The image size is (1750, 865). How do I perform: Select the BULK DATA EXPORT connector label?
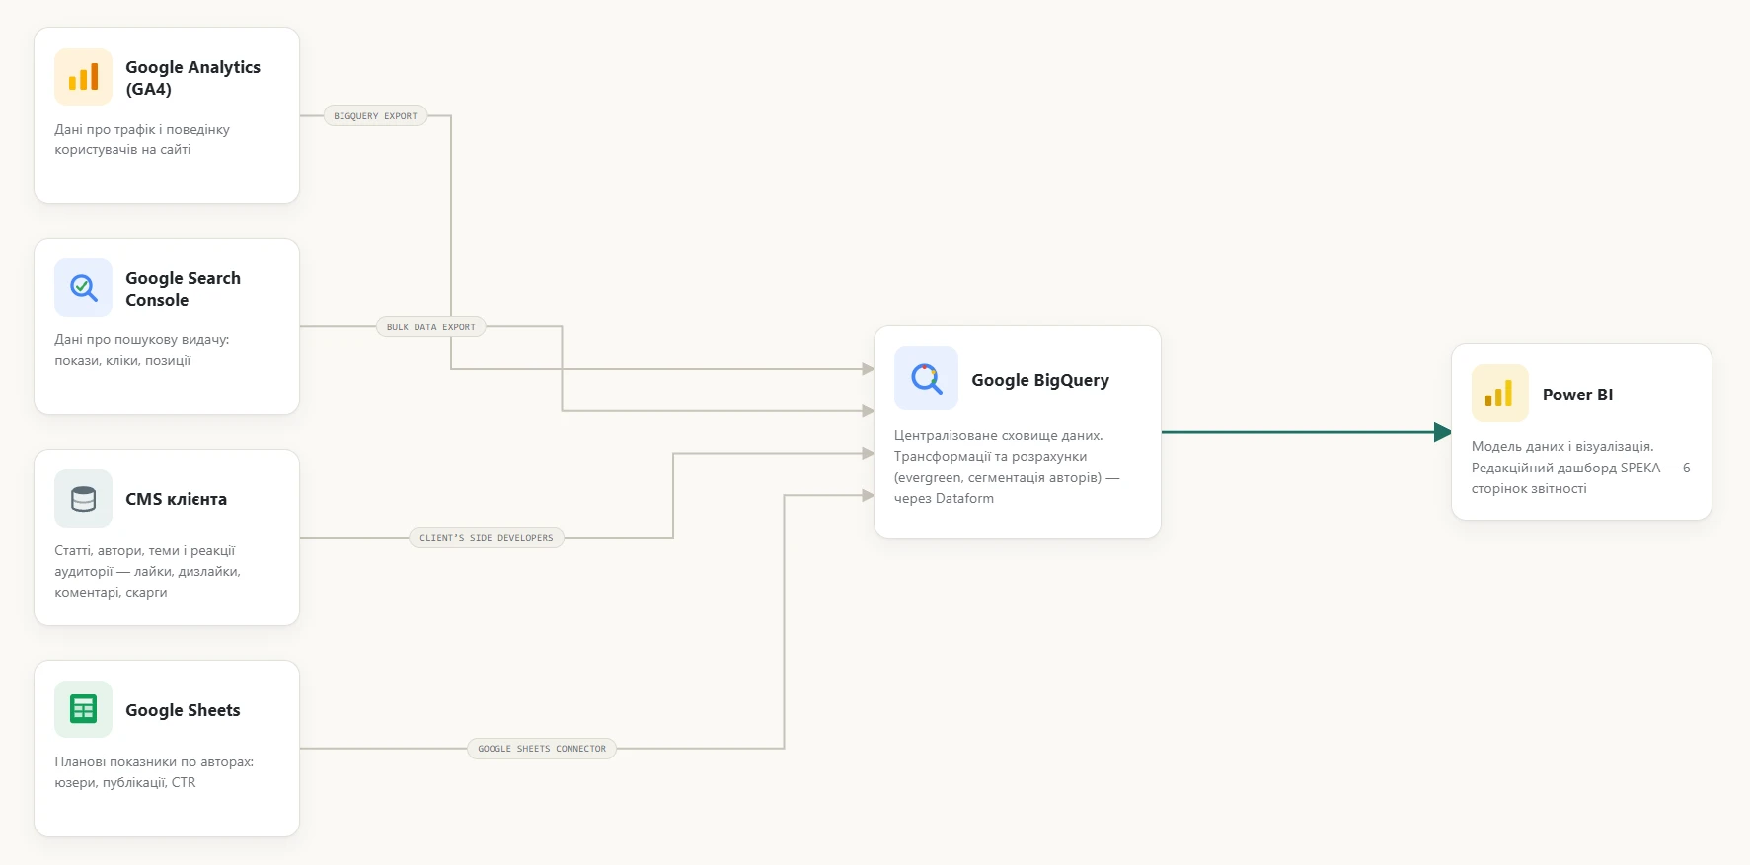430,327
